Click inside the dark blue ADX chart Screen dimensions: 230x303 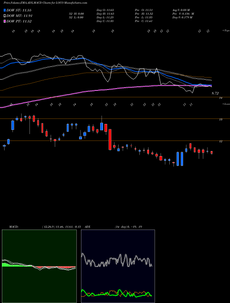[x=118, y=266]
